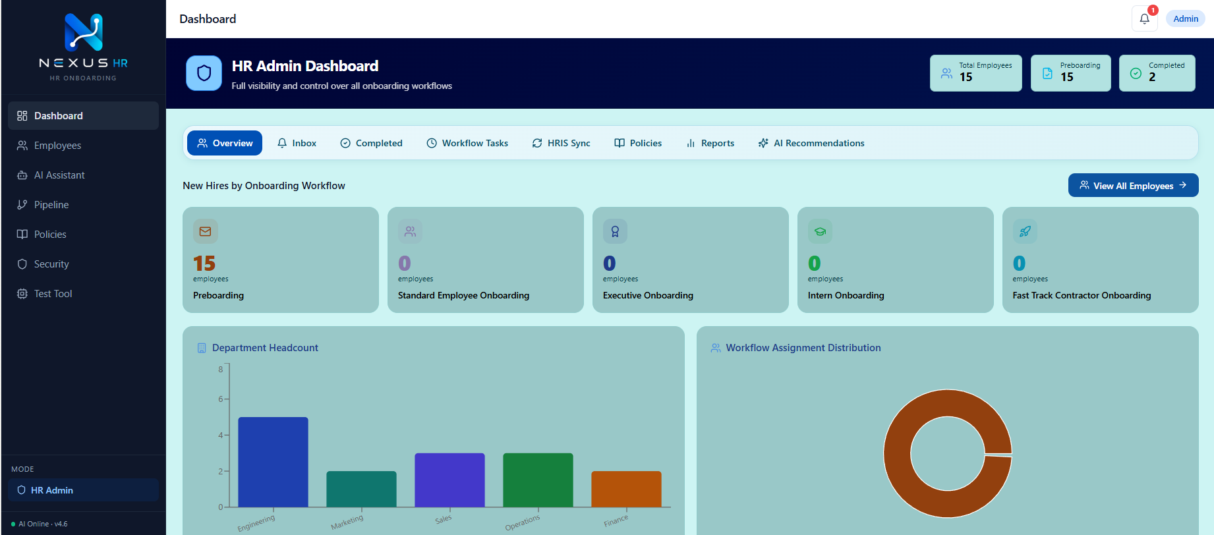Click the Total Employees stat card
This screenshot has height=535, width=1214.
[x=976, y=73]
